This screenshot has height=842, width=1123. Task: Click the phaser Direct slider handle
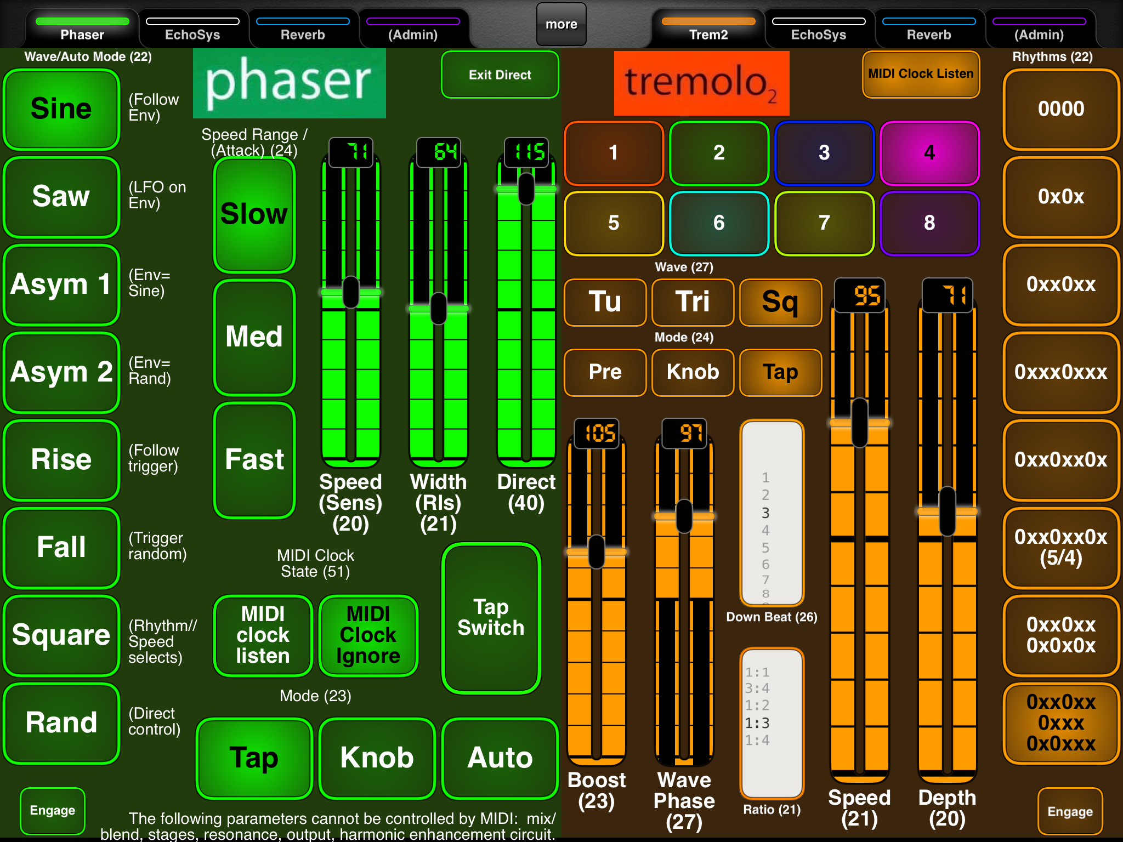526,189
